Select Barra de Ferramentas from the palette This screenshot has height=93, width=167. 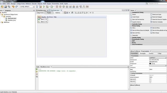click(137, 19)
